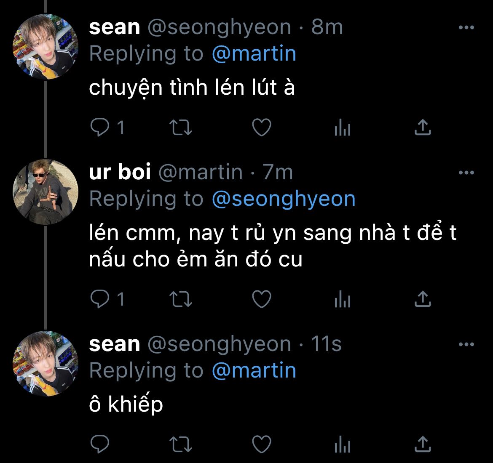View analytics for ur boi's tweet
This screenshot has height=463, width=493.
tap(342, 299)
